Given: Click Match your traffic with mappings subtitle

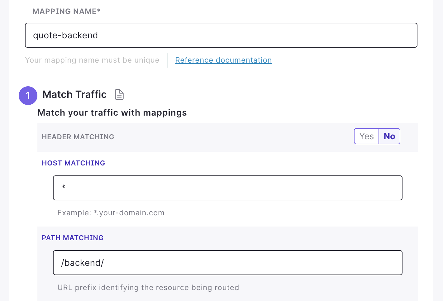Looking at the screenshot, I should pos(112,112).
